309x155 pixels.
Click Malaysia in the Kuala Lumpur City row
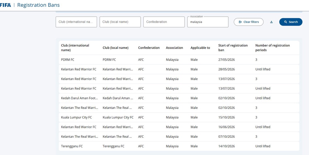[x=172, y=117]
